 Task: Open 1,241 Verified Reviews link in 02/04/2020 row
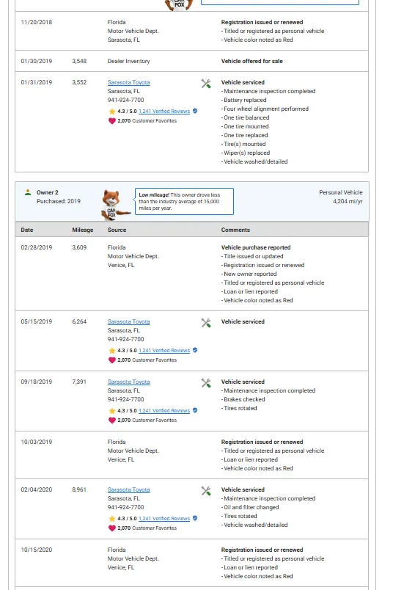164,519
